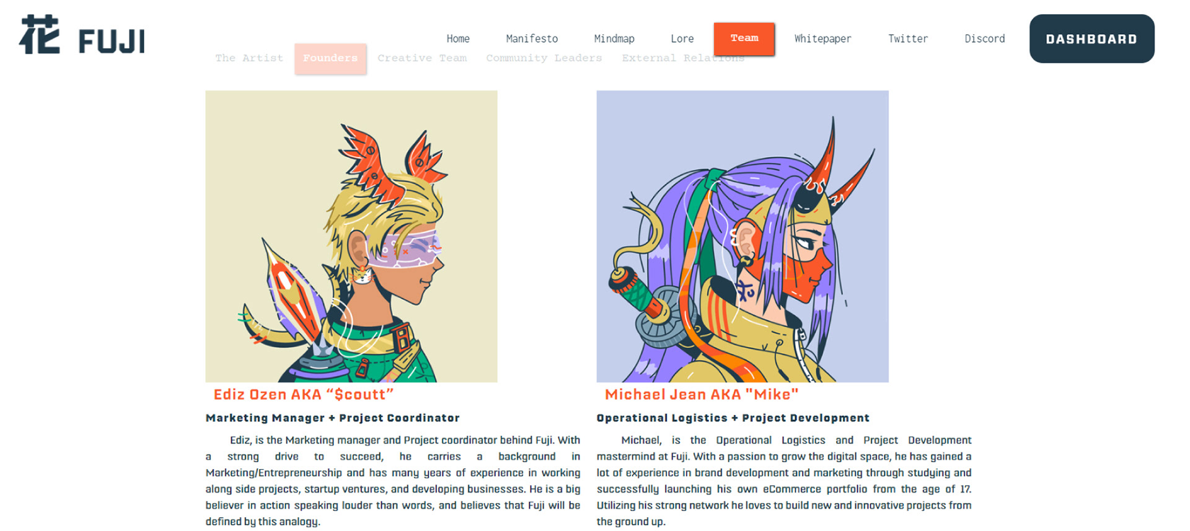Viewport: 1190px width, 531px height.
Task: Click the FUJI wordmark in header
Action: pyautogui.click(x=112, y=42)
